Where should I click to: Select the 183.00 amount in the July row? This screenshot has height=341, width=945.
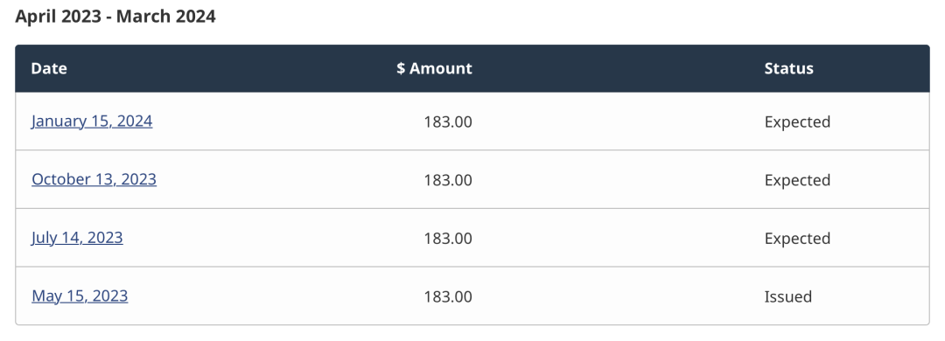click(x=448, y=239)
